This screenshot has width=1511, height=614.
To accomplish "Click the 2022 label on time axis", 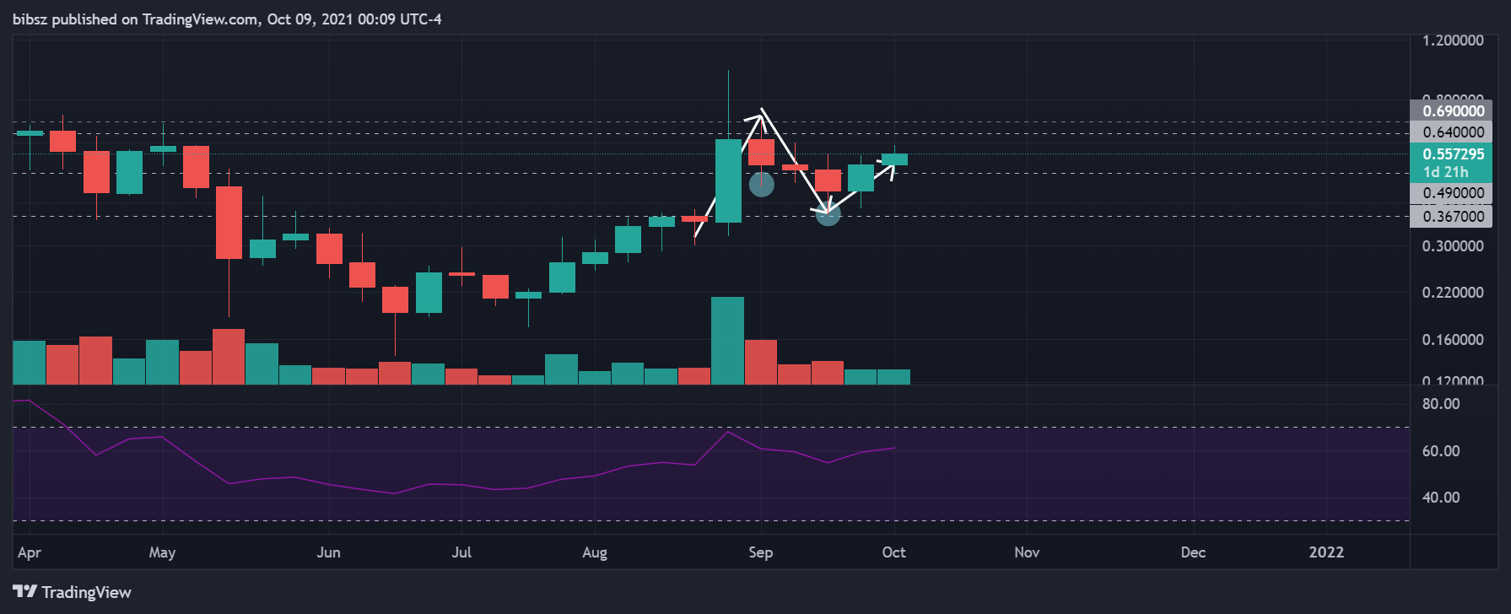I will point(1326,552).
